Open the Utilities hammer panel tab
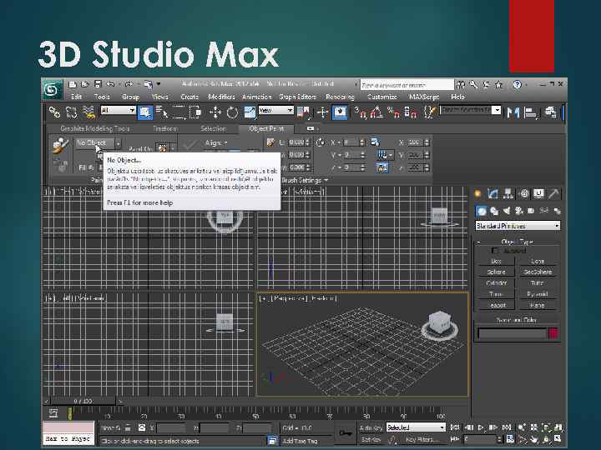The width and height of the screenshot is (601, 450). coord(553,193)
